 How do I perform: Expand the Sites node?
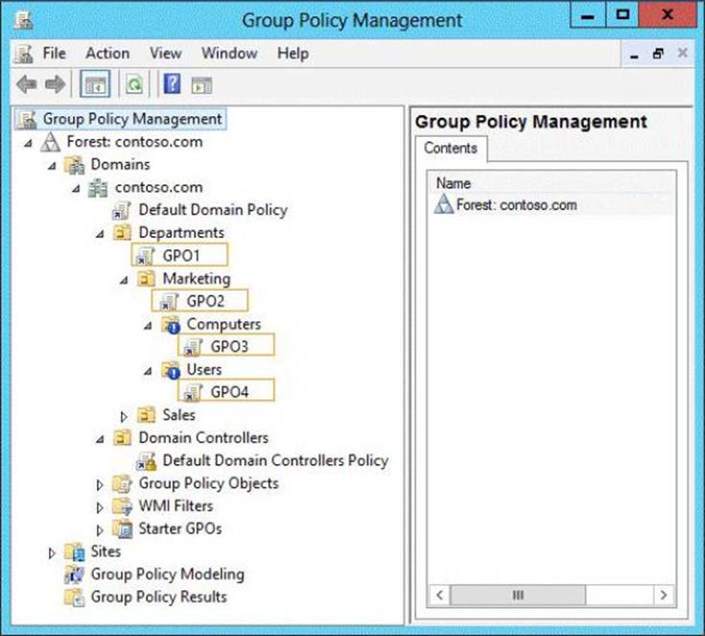tap(52, 553)
